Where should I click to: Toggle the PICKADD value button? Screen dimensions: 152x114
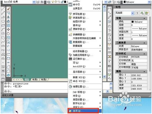pyautogui.click(x=137, y=13)
